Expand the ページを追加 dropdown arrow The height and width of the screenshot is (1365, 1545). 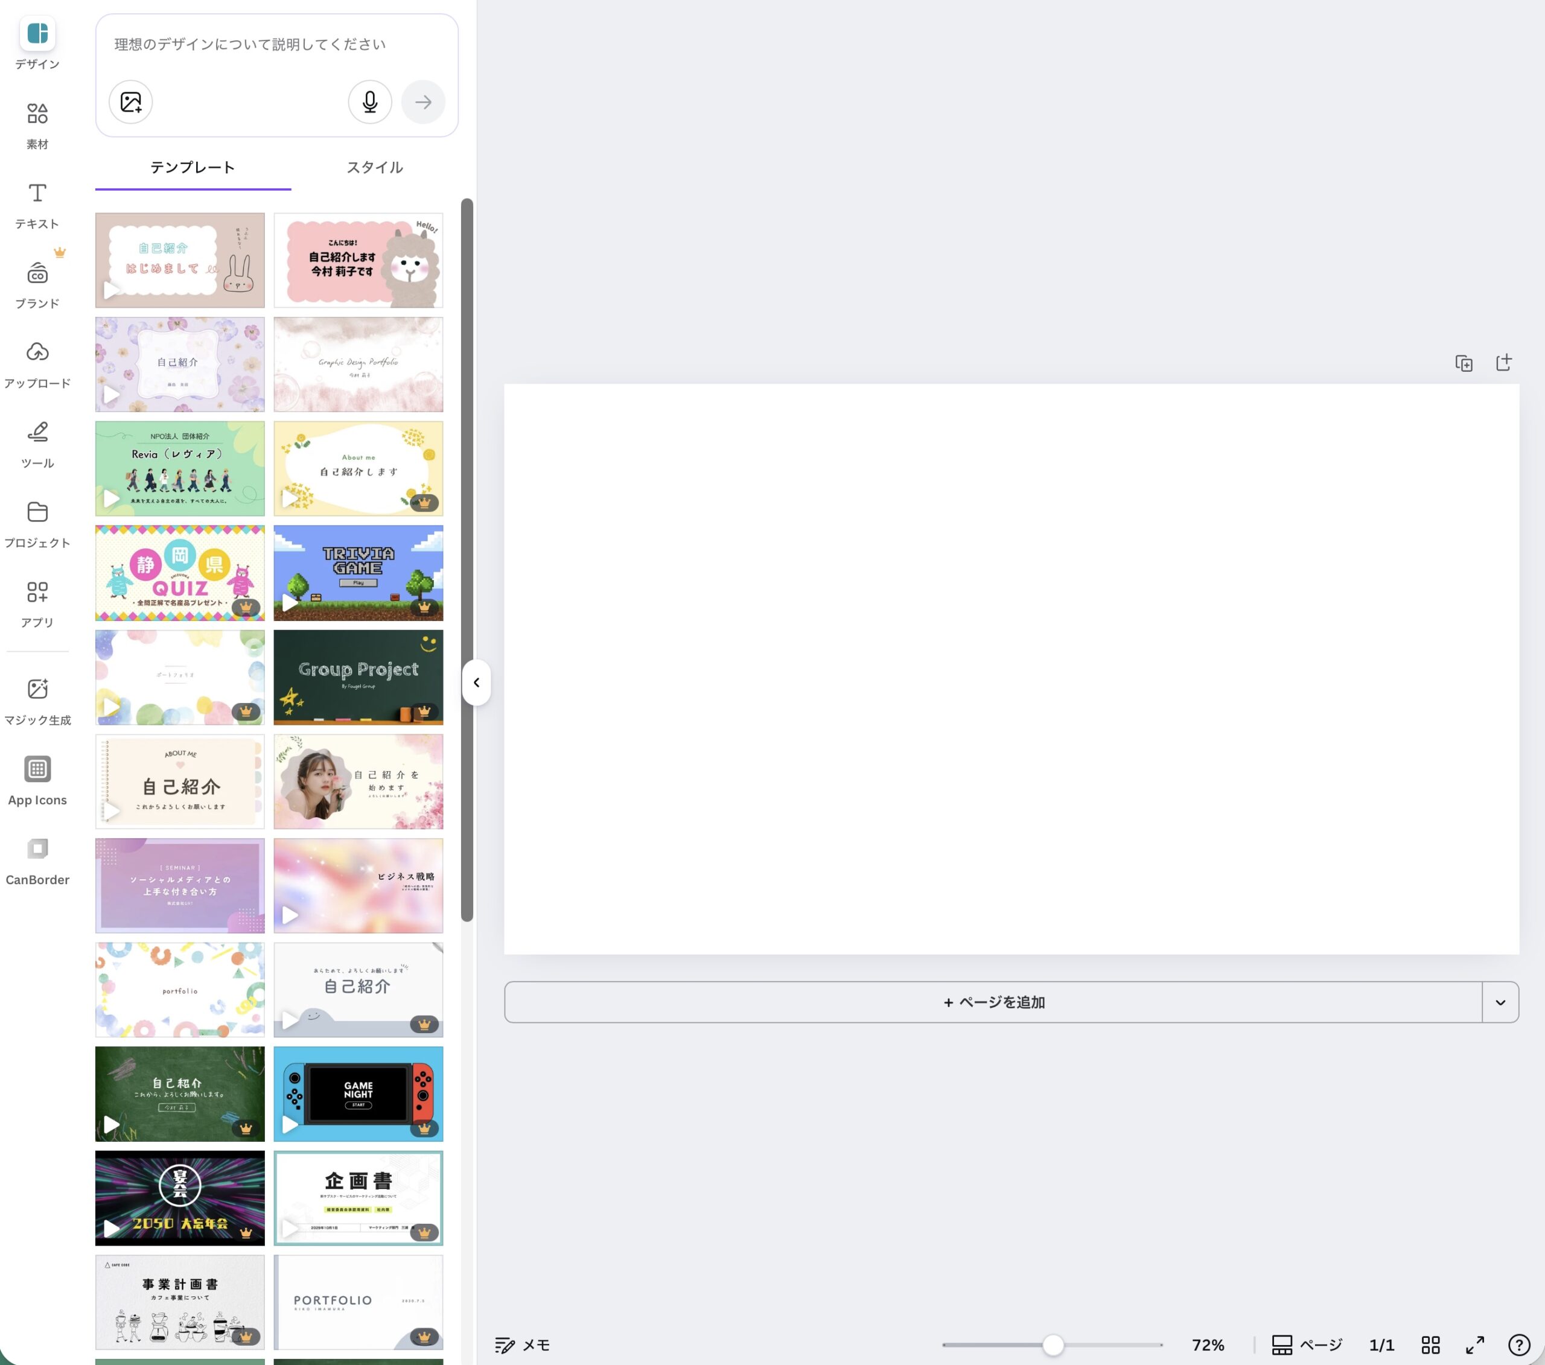coord(1500,1002)
